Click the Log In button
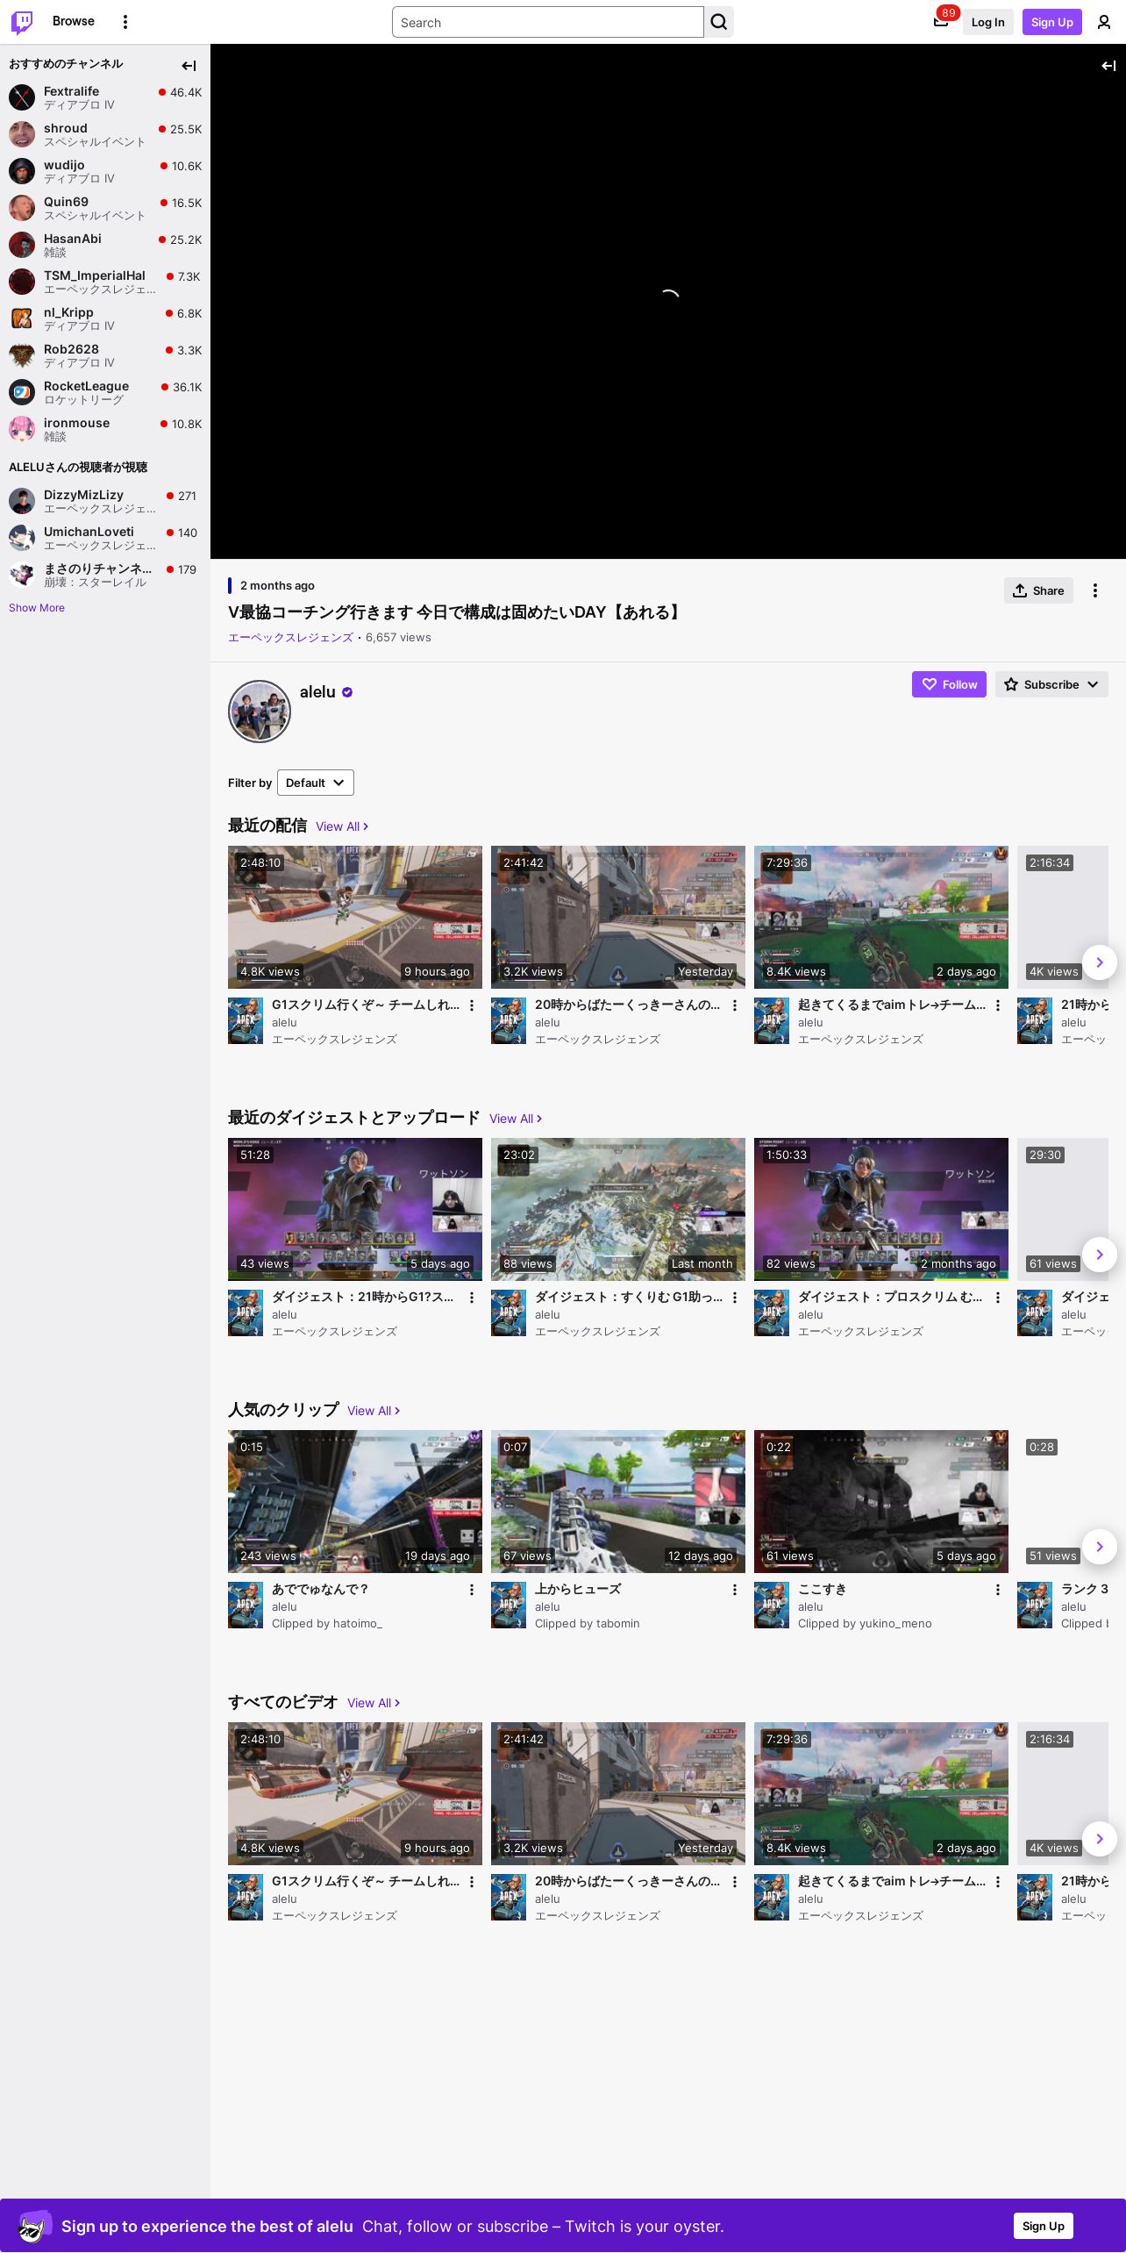This screenshot has height=2253, width=1126. click(x=987, y=22)
